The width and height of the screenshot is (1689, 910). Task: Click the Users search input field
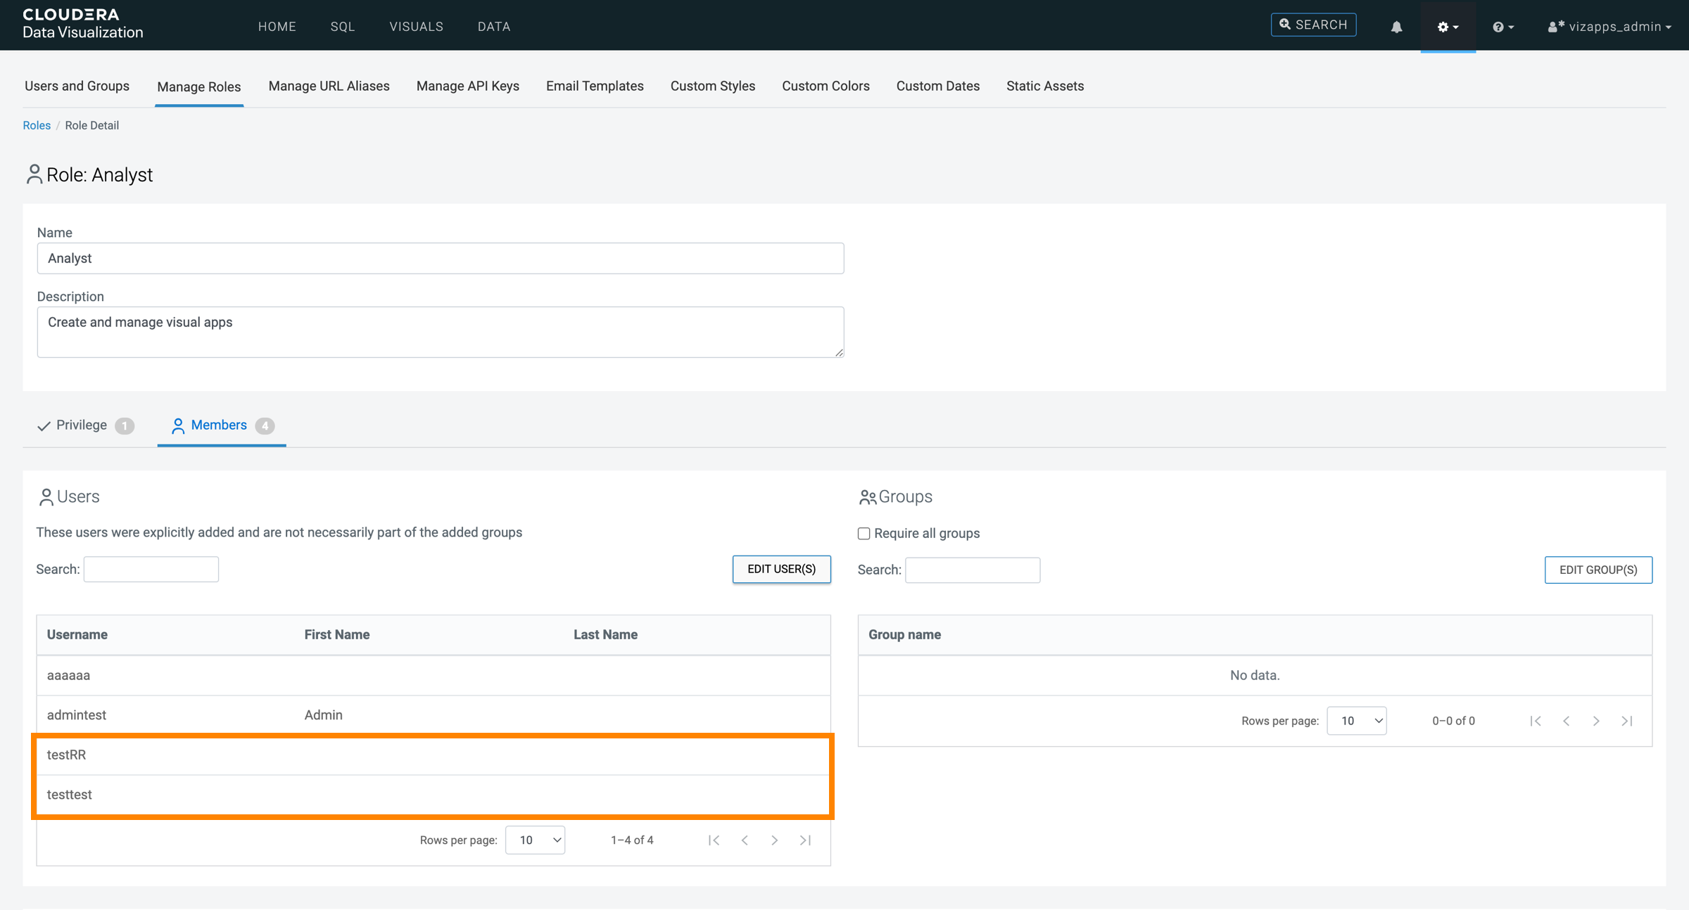[151, 569]
